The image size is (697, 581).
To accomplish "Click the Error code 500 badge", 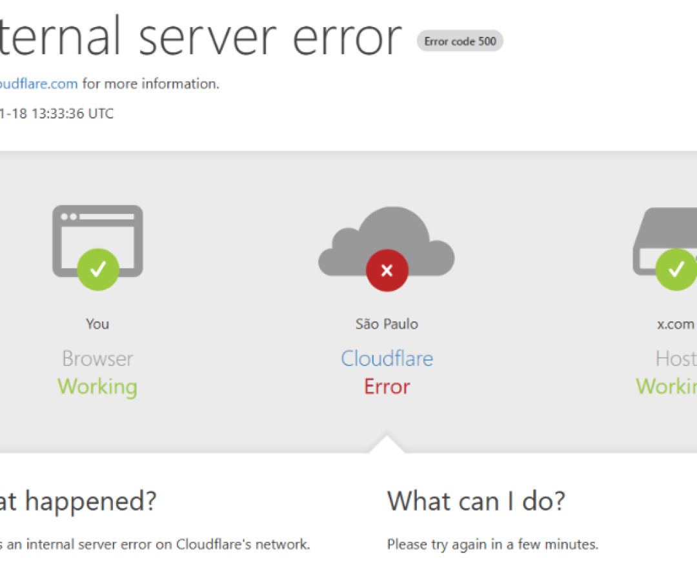I will [460, 41].
